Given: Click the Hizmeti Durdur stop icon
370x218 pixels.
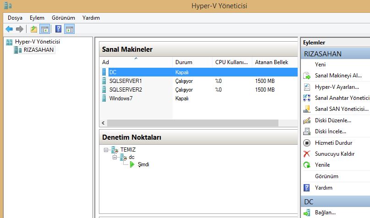Looking at the screenshot, I should [x=307, y=143].
